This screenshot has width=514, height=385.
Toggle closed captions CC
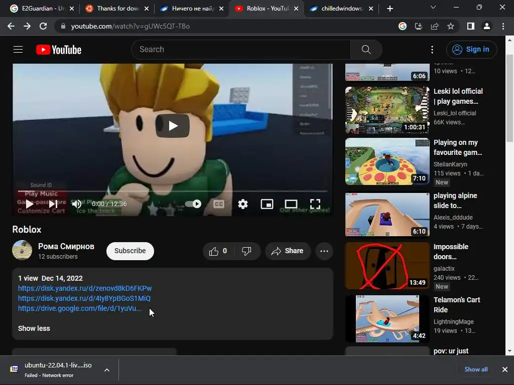coord(219,205)
